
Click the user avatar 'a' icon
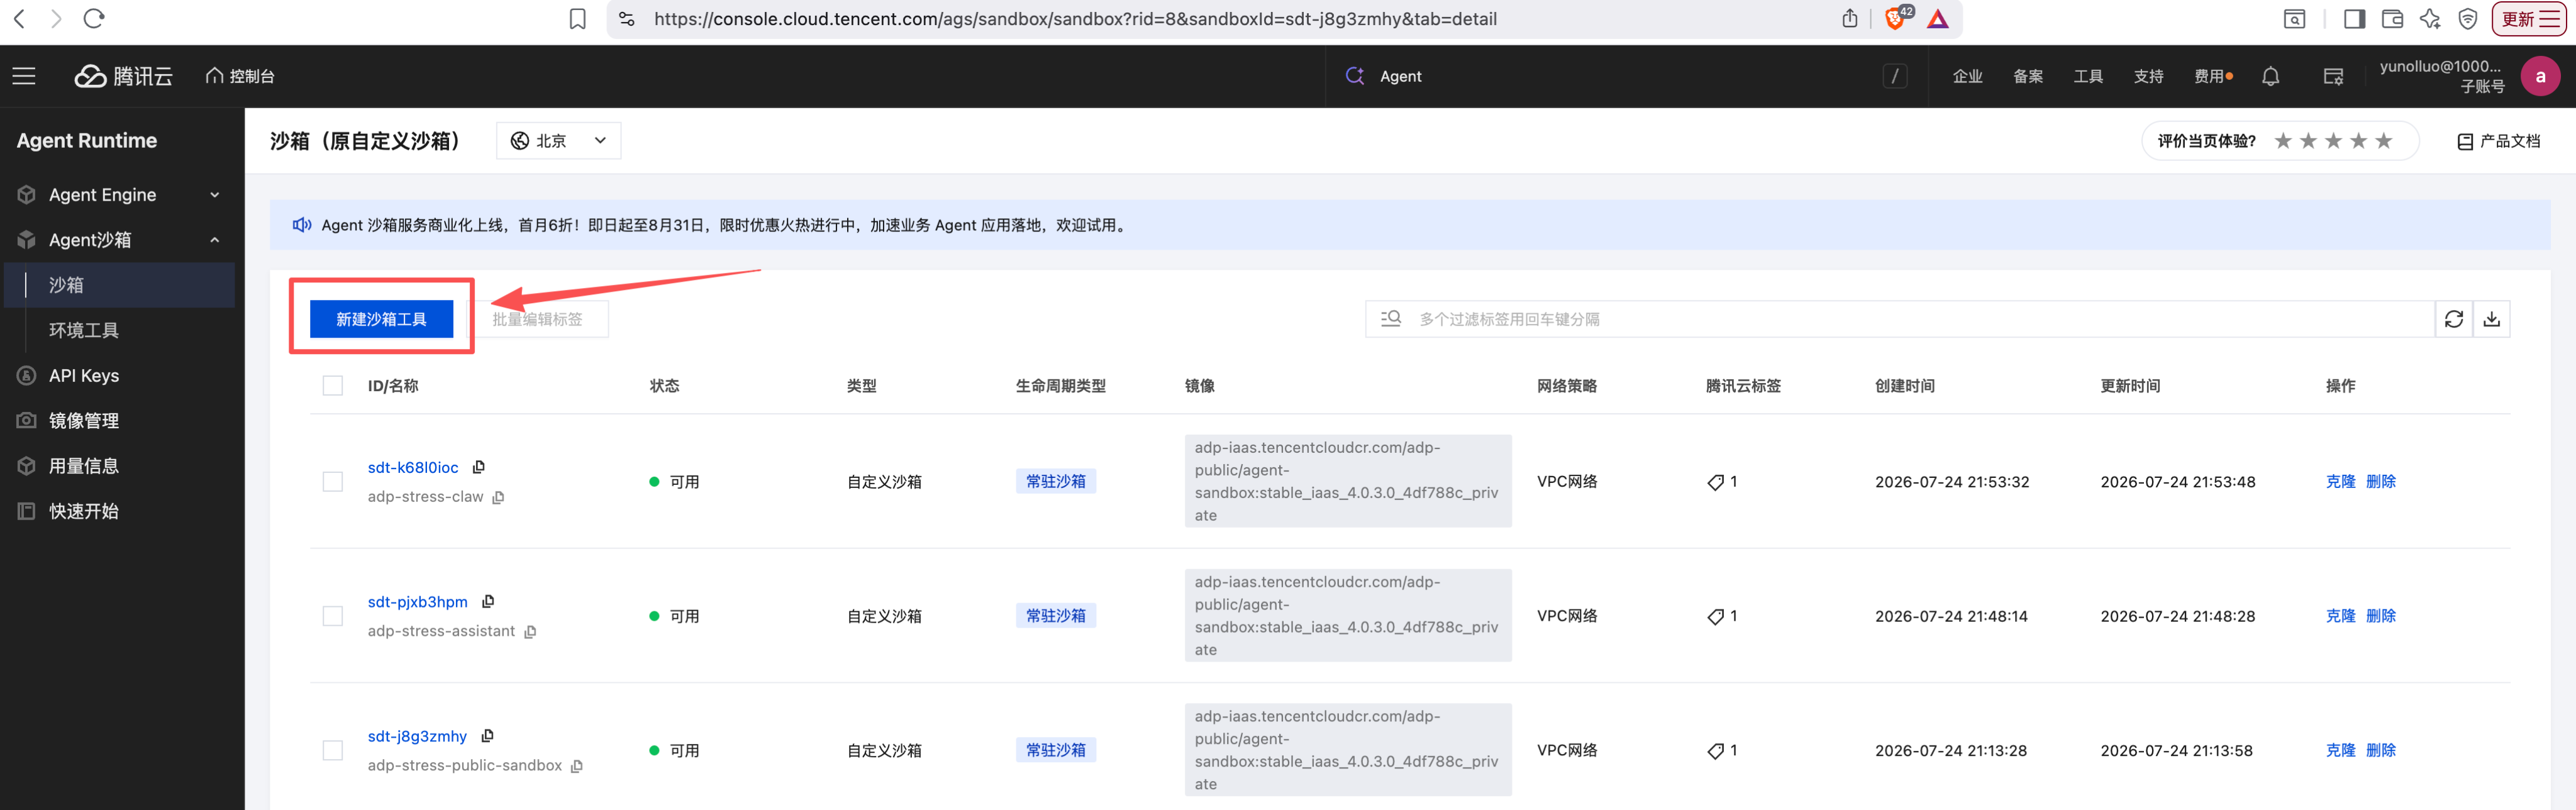click(x=2540, y=76)
